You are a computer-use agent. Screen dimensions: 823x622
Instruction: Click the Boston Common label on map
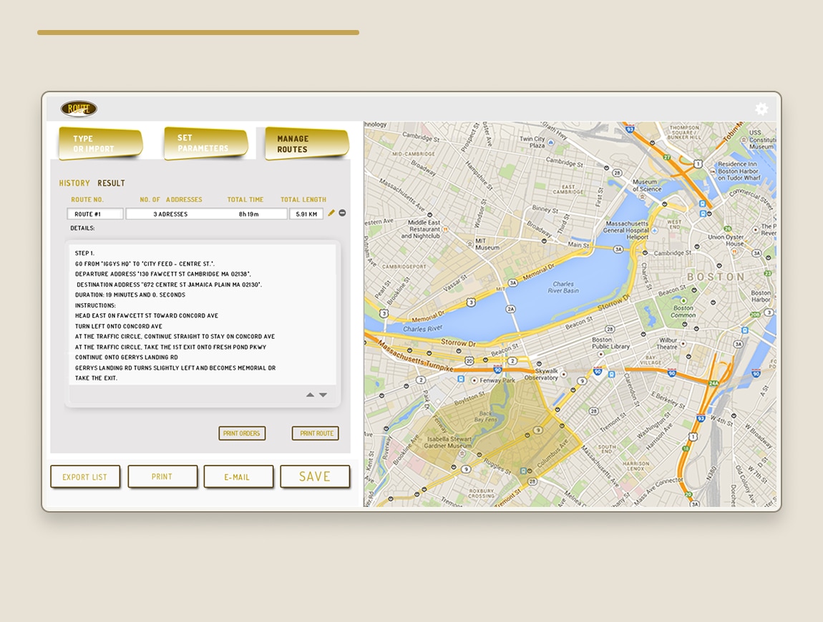coord(683,312)
